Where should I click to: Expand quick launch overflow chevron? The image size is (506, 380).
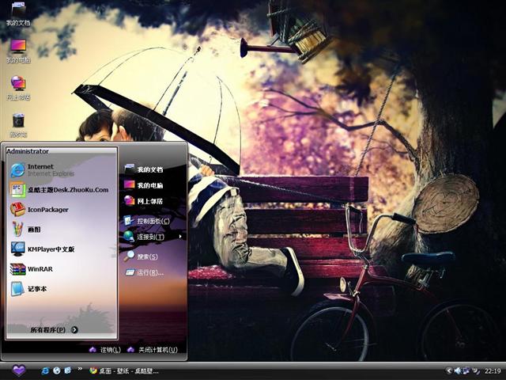80,369
